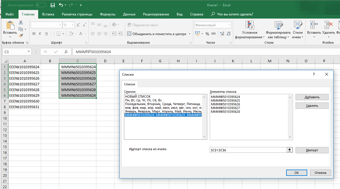This screenshot has height=189, width=340.
Task: Decrease decimal places icon
Action: tap(228, 34)
